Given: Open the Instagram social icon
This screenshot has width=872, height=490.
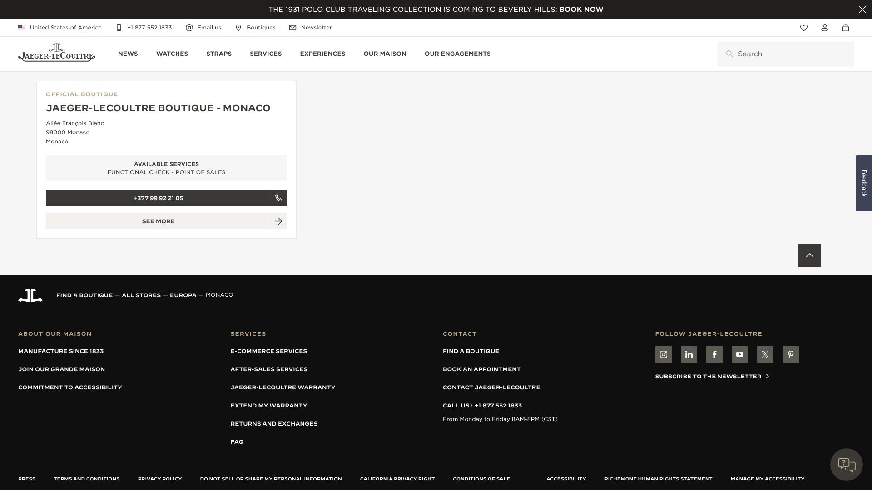Looking at the screenshot, I should (x=664, y=354).
